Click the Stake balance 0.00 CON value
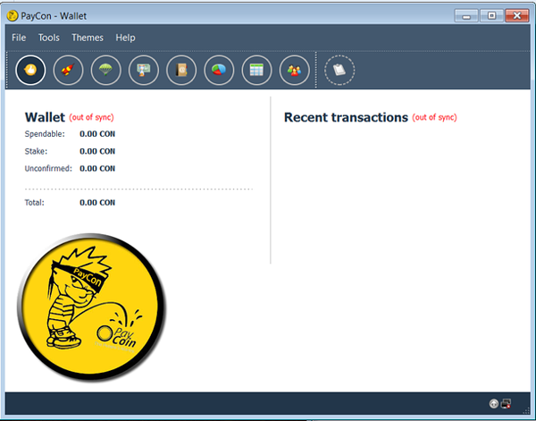This screenshot has width=536, height=421. coord(97,151)
